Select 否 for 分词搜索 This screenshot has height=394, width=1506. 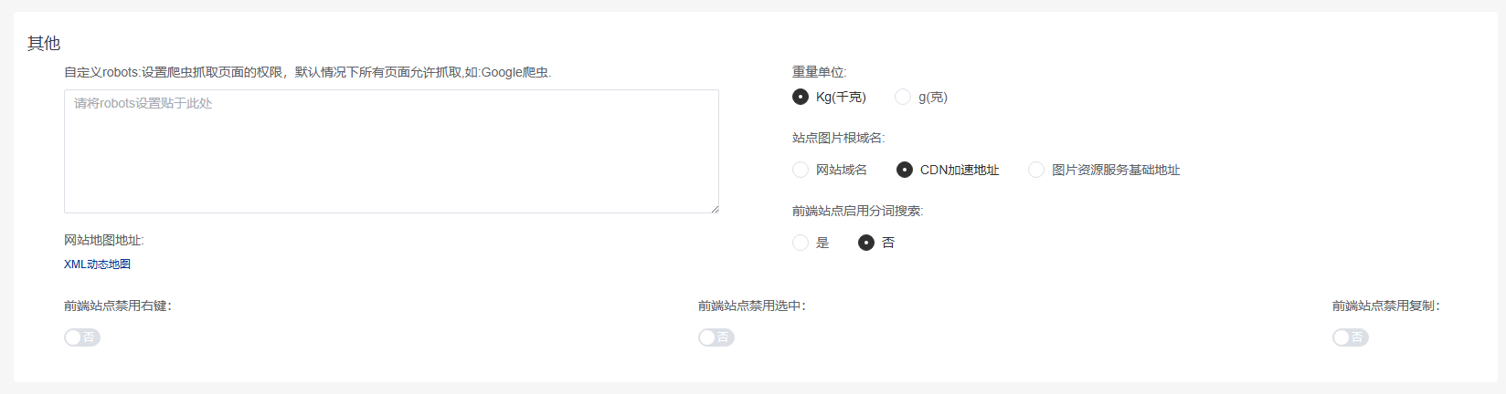point(866,243)
